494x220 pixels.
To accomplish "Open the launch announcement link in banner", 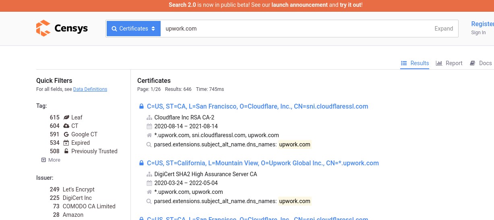I will coord(300,5).
